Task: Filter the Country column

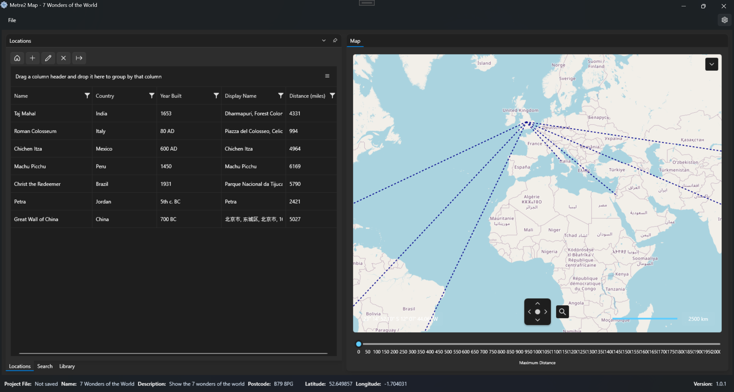Action: pyautogui.click(x=151, y=96)
